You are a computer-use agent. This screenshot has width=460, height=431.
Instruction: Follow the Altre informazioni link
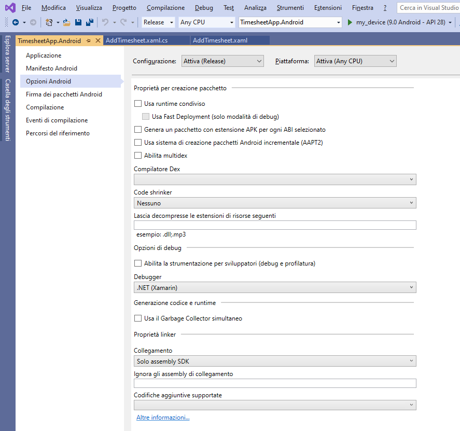(163, 417)
